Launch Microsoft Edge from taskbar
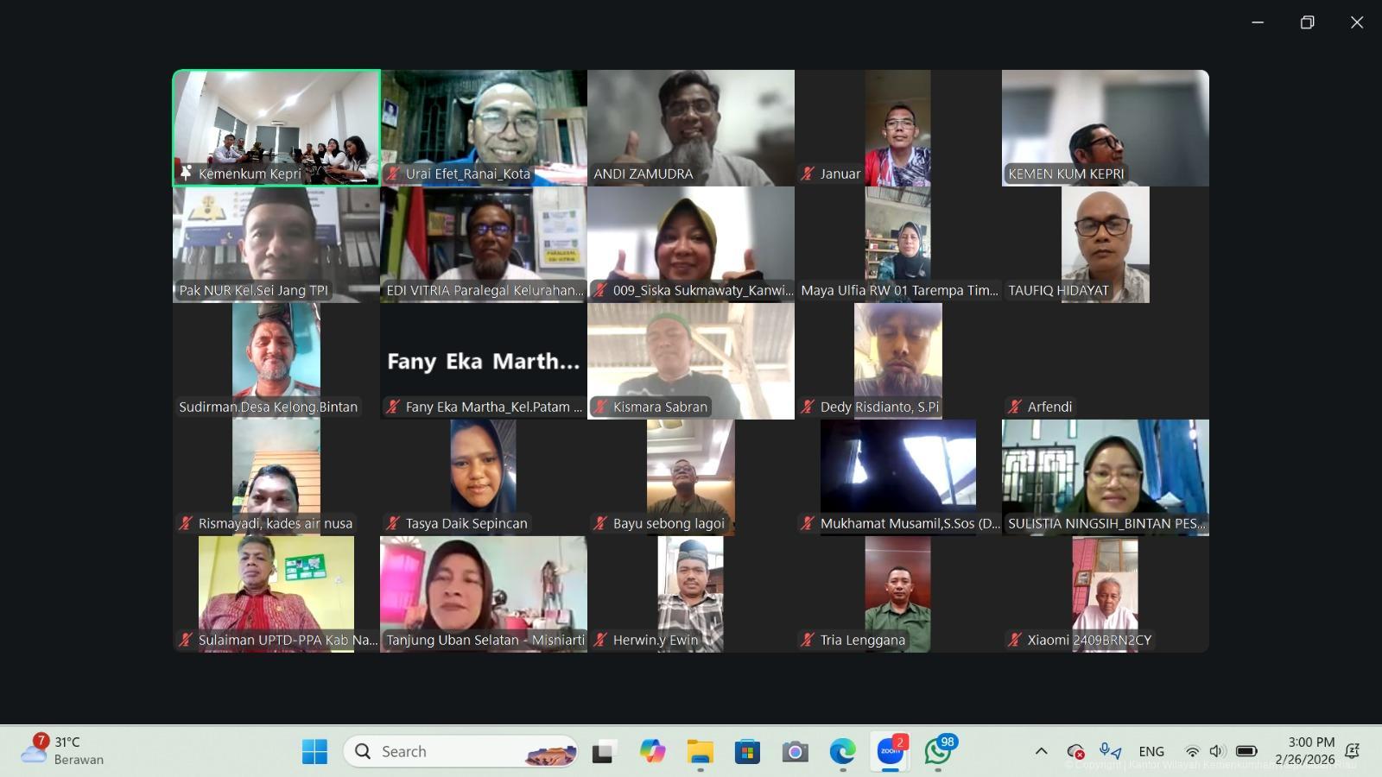Screen dimensions: 1382x777 pyautogui.click(x=842, y=752)
